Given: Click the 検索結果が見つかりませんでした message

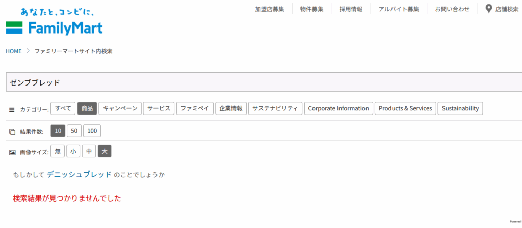Looking at the screenshot, I should pos(67,198).
